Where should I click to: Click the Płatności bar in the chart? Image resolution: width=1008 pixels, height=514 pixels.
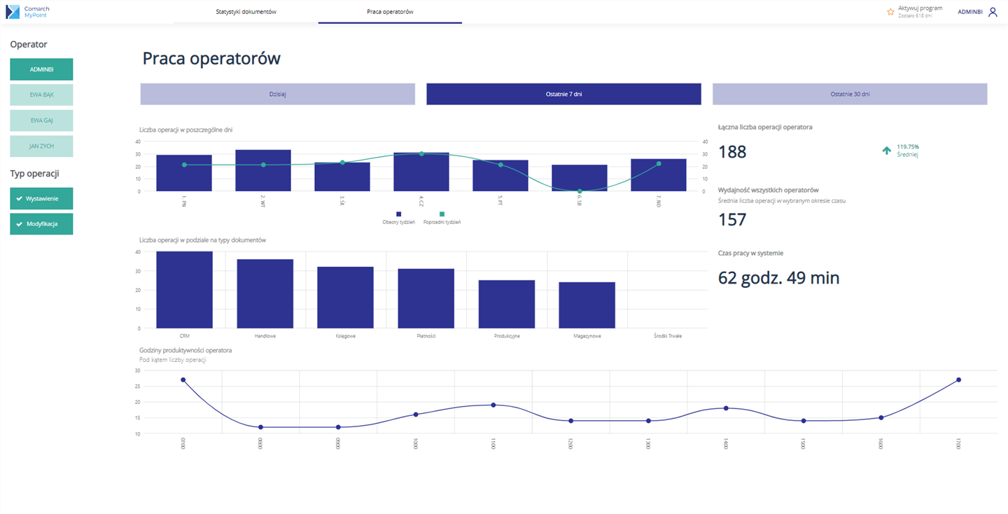point(426,298)
